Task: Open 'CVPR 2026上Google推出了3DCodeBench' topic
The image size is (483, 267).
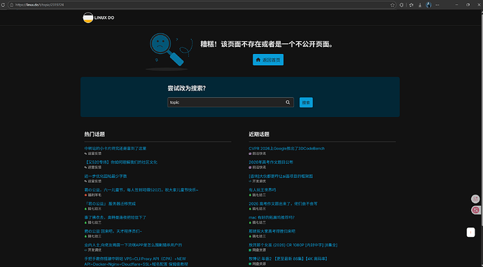Action: [286, 149]
